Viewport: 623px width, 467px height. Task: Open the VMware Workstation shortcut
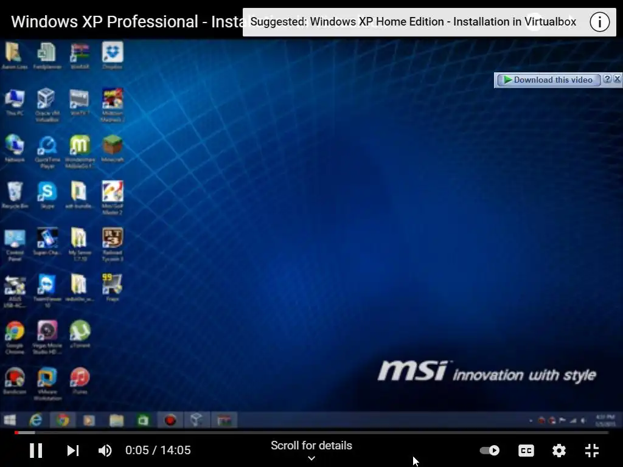pos(47,384)
